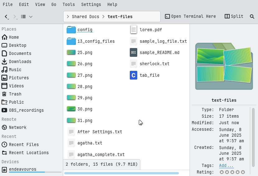Open search with the magnifier icon
Viewport: 258px width, 176px height.
(252, 17)
